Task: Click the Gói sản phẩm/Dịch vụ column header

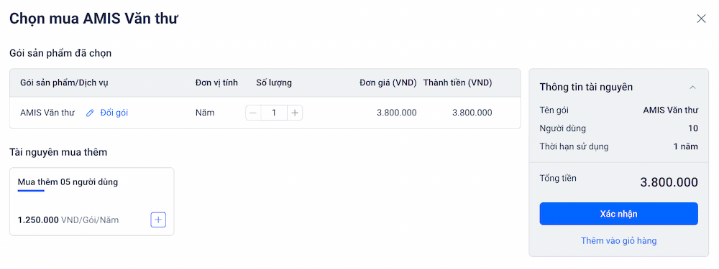Action: (64, 82)
